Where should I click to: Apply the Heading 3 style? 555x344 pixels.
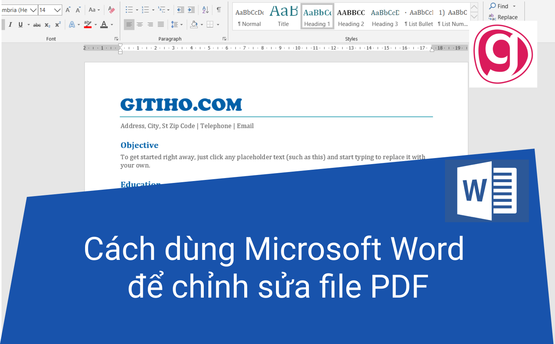coord(385,17)
